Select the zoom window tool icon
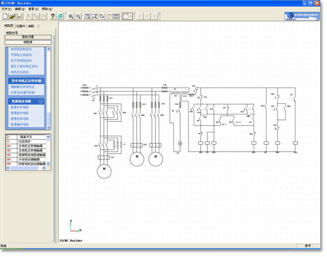Viewport: 327px width, 257px height. (87, 16)
